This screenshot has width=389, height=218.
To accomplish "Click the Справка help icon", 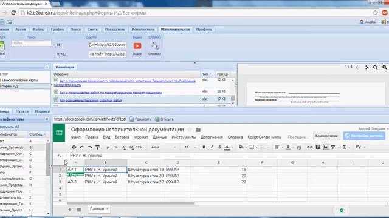I will 155,46.
